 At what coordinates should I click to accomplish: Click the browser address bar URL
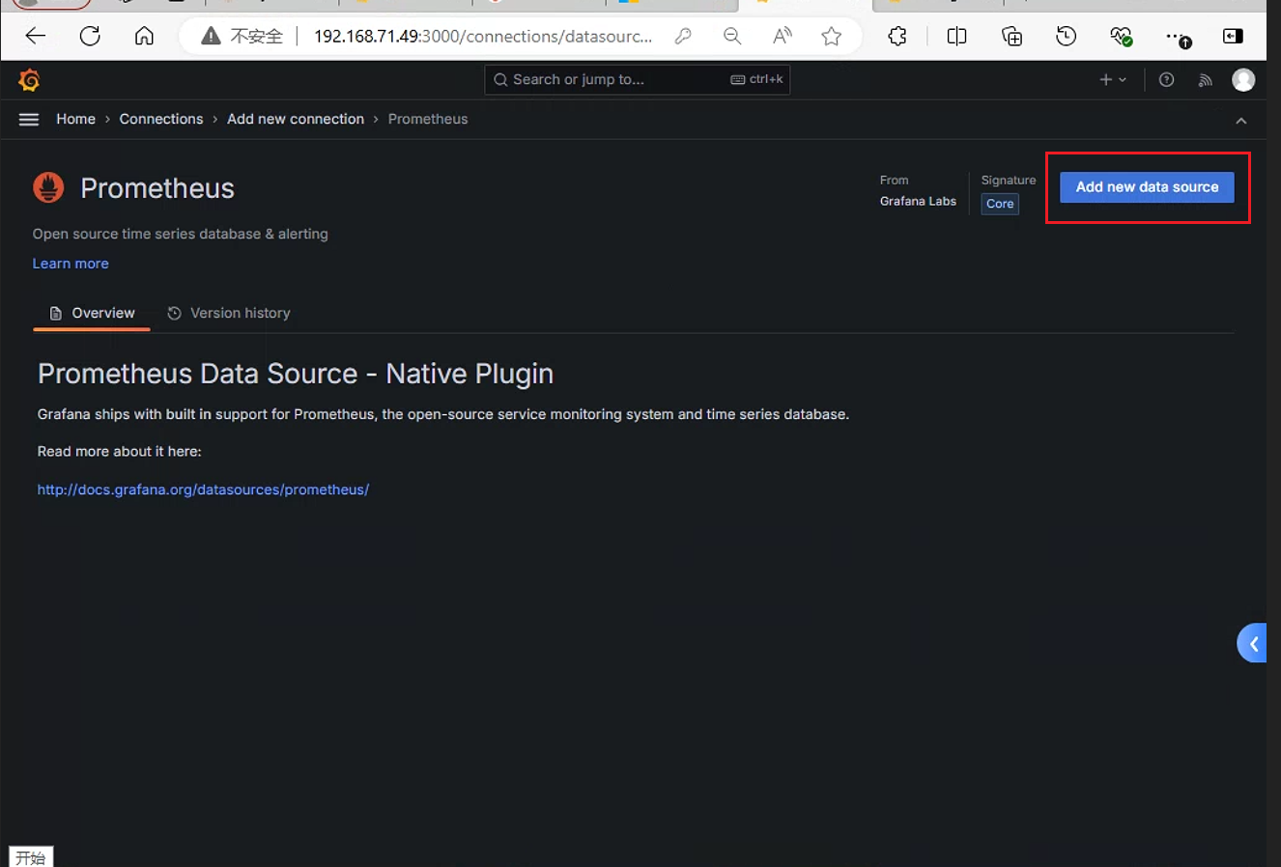point(482,37)
